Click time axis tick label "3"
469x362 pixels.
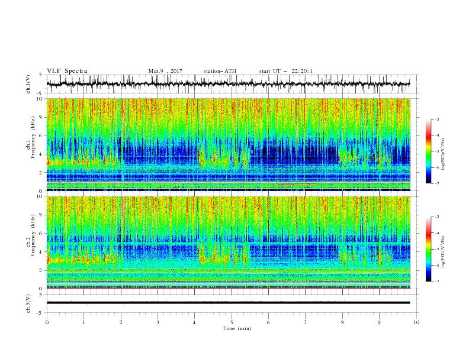coord(158,322)
